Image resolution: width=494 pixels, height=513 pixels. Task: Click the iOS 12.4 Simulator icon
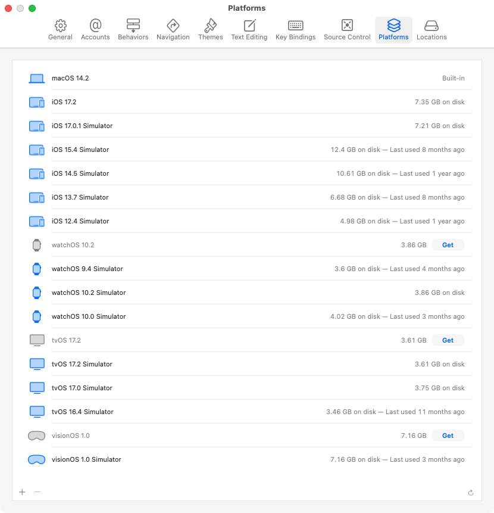[36, 222]
